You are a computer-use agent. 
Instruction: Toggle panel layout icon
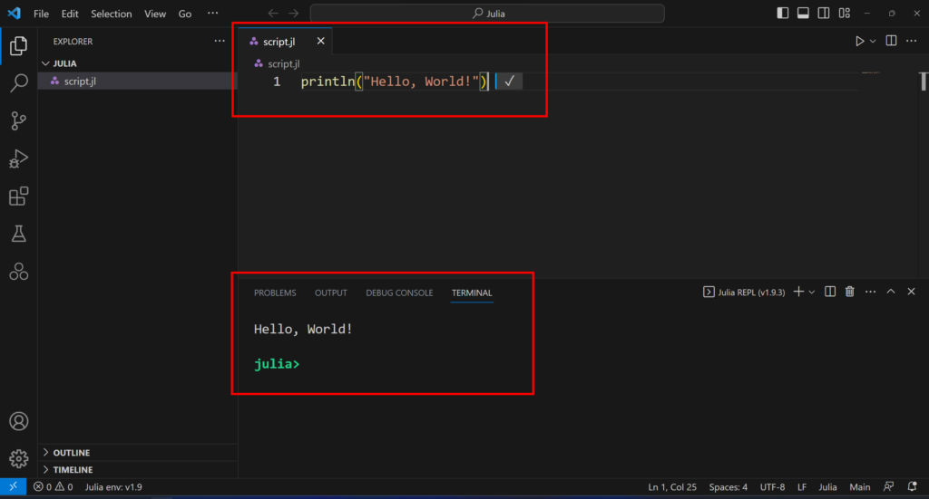point(803,13)
